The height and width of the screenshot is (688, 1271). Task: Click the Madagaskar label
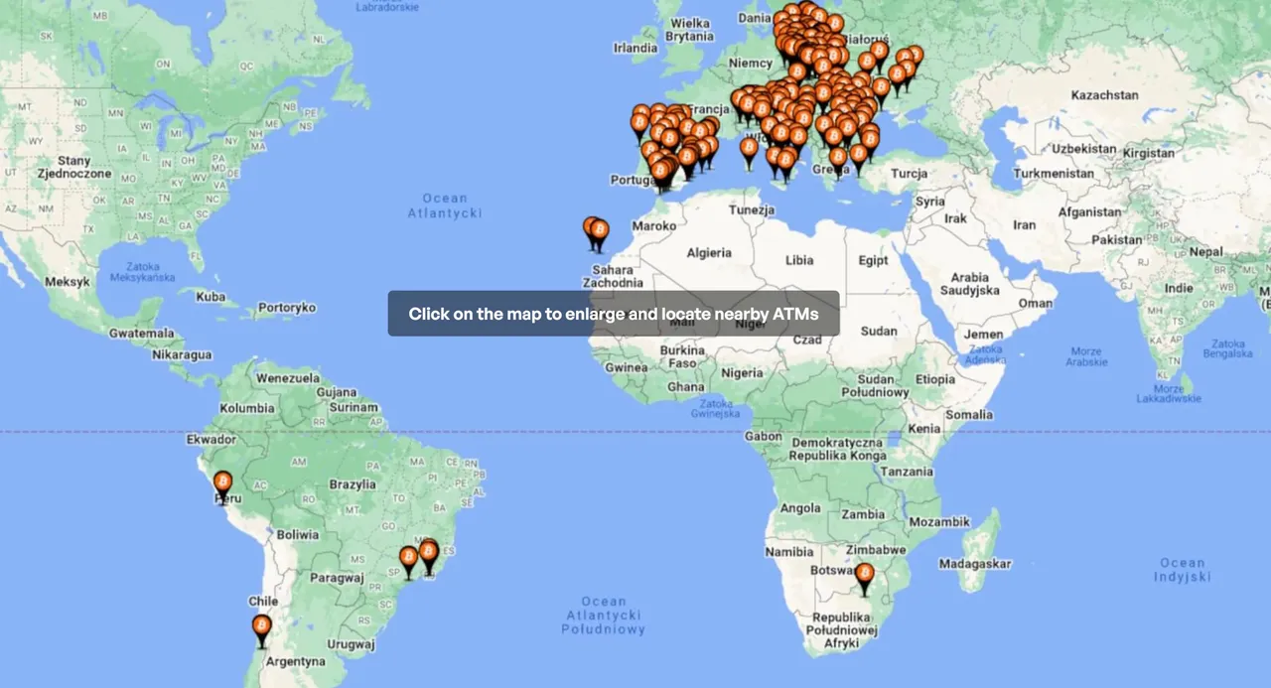977,563
